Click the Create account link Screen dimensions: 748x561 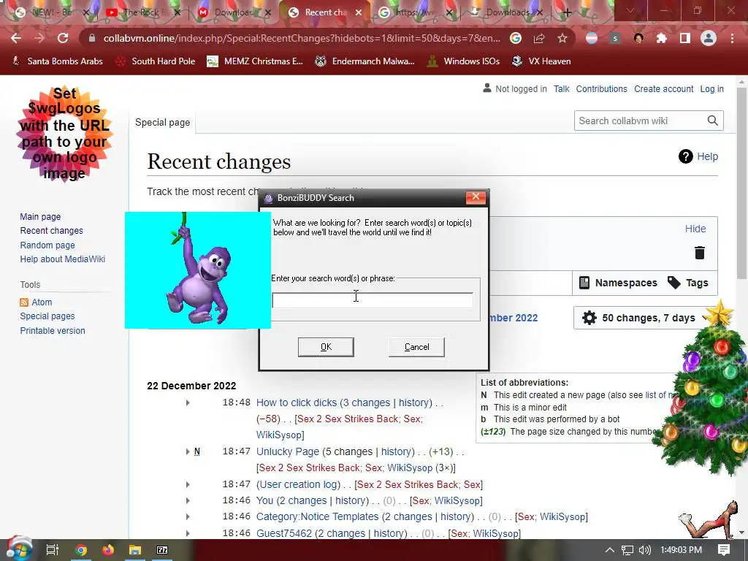click(663, 88)
